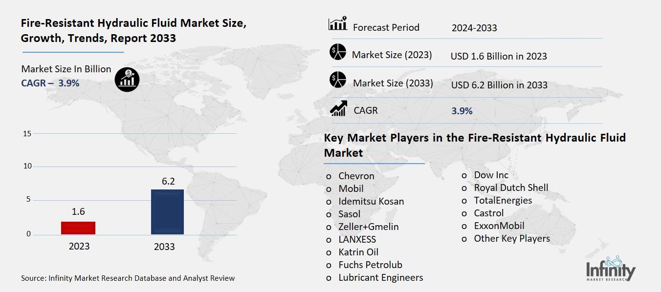Click the Lubricant Engineers entry
Screen dimensions: 661x292
(x=380, y=277)
